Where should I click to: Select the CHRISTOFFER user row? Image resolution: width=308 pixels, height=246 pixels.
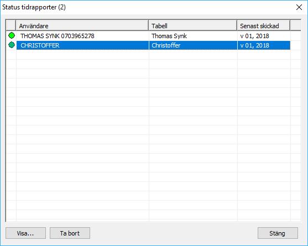(x=153, y=45)
